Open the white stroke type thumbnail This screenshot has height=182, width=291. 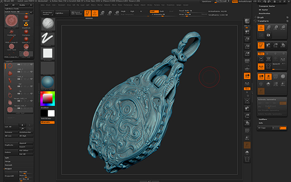[x=47, y=38]
